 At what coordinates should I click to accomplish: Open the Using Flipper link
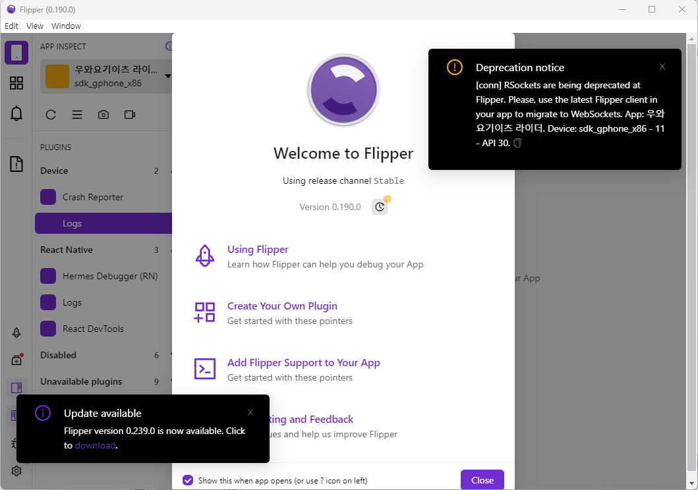(258, 250)
